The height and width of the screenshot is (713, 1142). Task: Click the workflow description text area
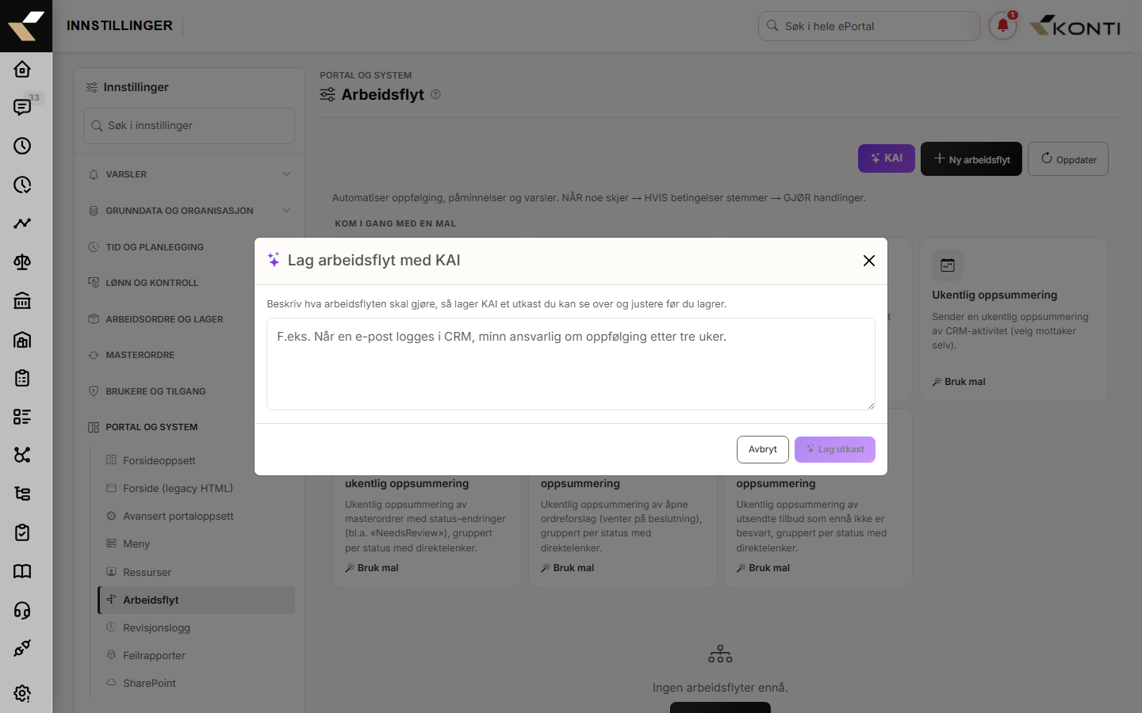571,364
